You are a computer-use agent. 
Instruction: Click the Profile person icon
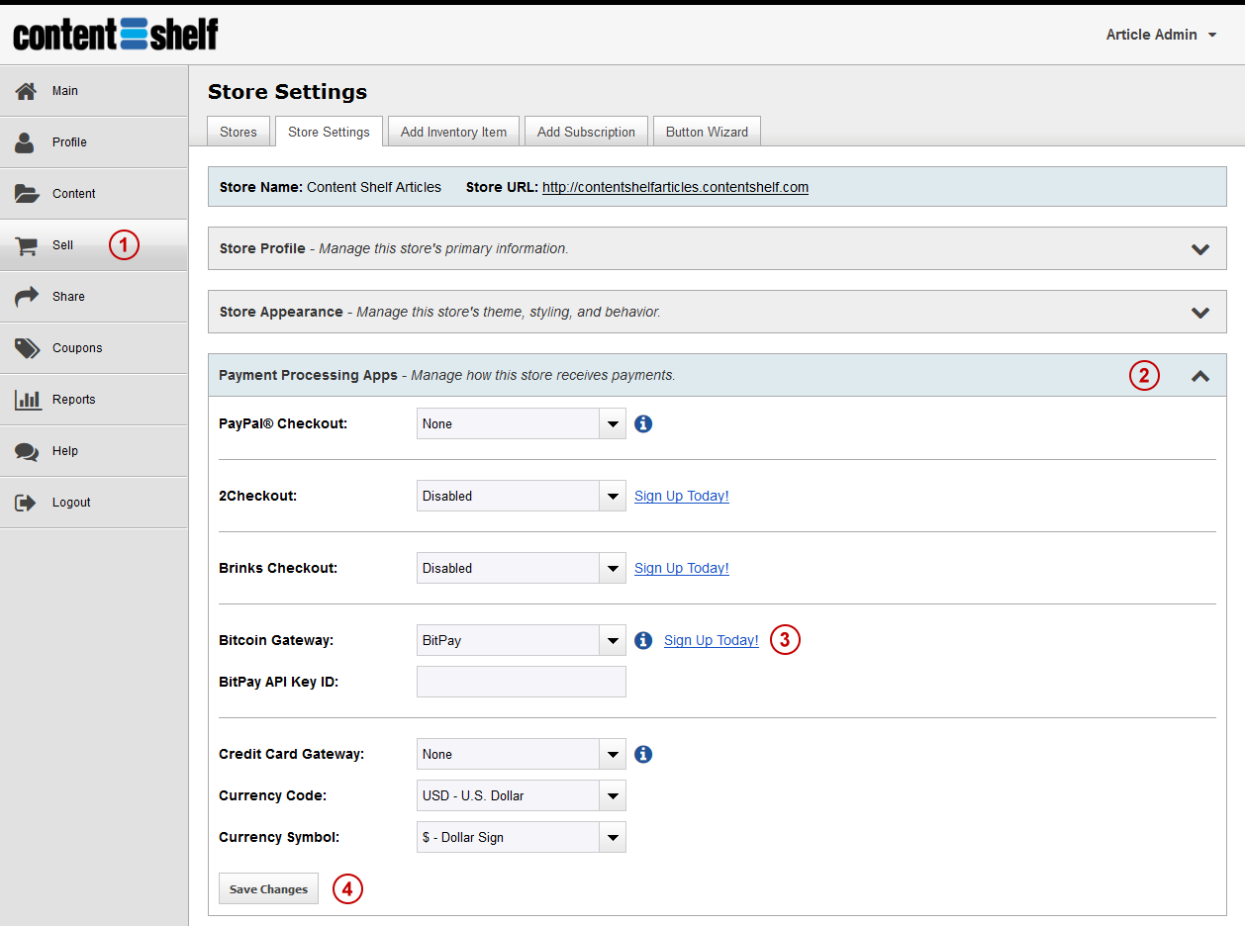click(x=26, y=142)
